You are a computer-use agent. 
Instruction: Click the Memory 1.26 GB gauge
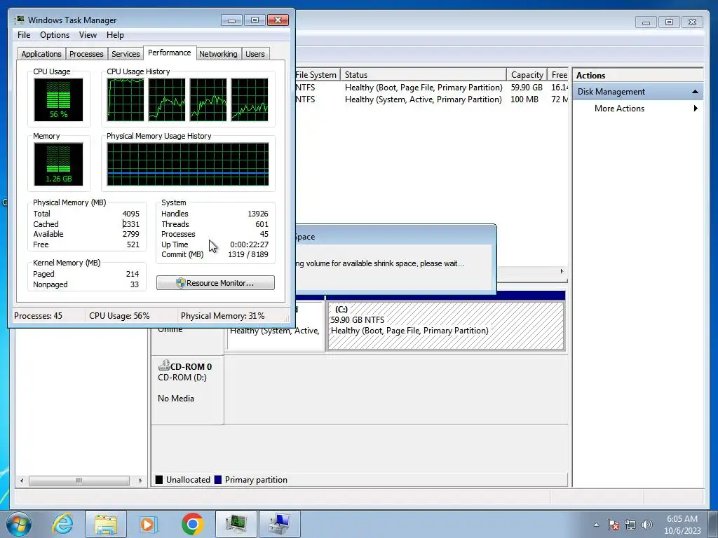click(59, 164)
